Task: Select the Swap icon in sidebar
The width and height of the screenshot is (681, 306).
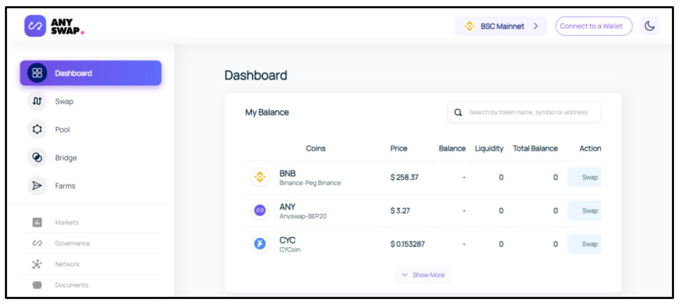Action: tap(37, 102)
